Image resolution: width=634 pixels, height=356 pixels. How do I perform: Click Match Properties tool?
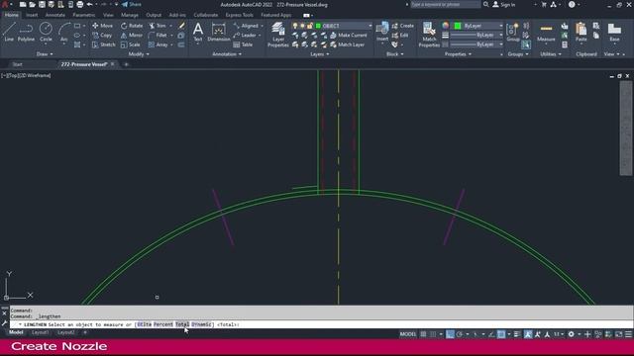coord(429,35)
